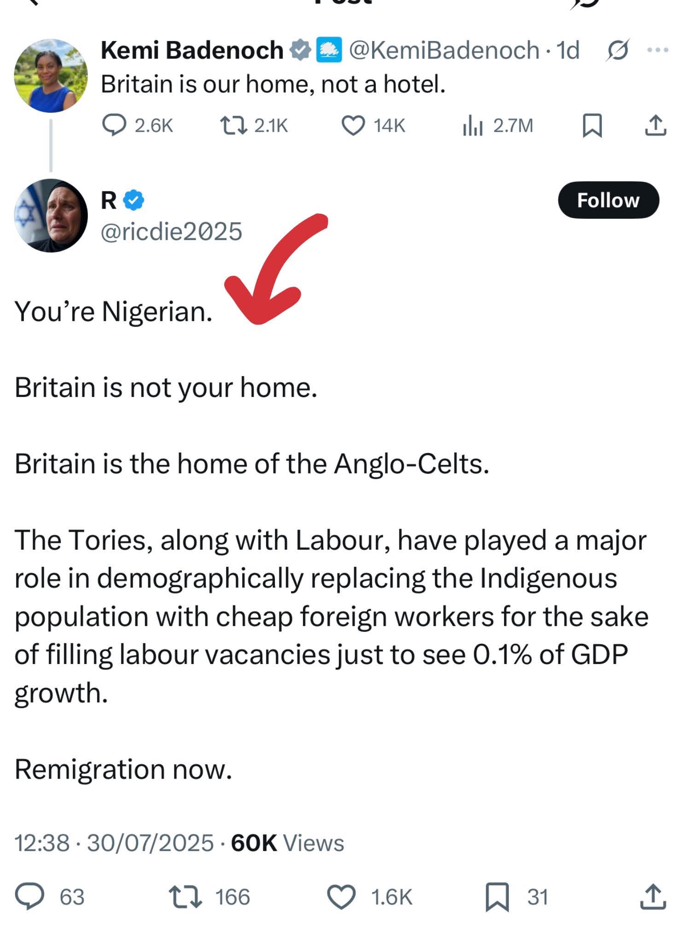
Task: Repost the reply with 166 reposts
Action: click(x=186, y=896)
